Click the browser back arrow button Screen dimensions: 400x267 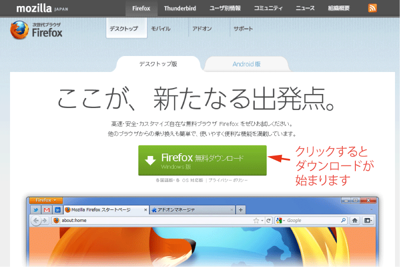[36, 220]
